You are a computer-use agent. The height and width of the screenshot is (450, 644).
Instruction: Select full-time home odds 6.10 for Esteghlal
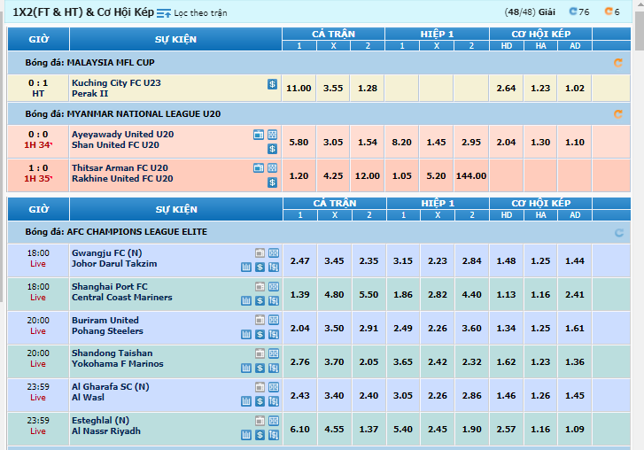click(x=299, y=429)
